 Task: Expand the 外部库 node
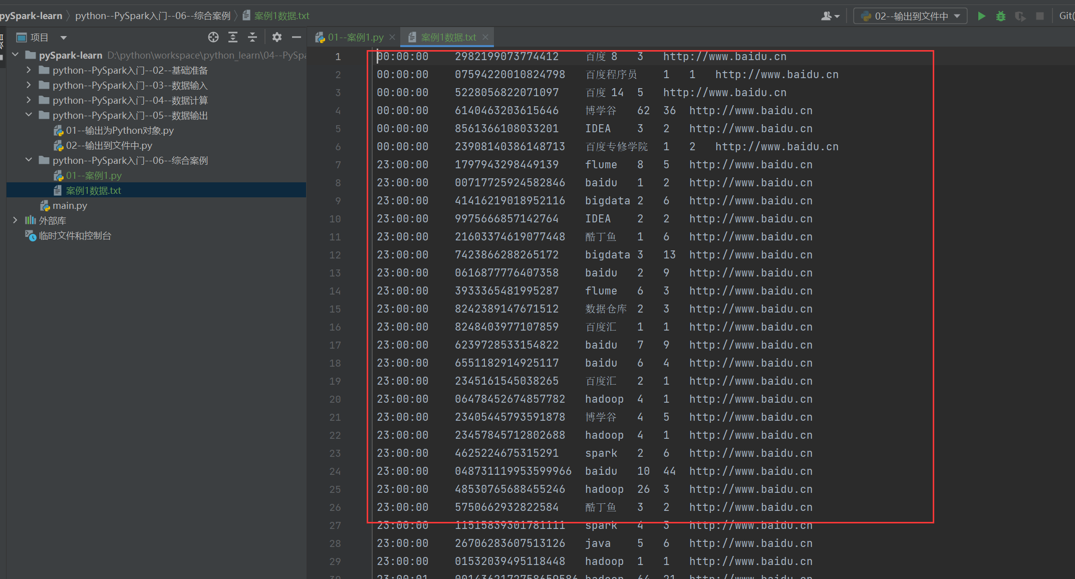coord(15,220)
